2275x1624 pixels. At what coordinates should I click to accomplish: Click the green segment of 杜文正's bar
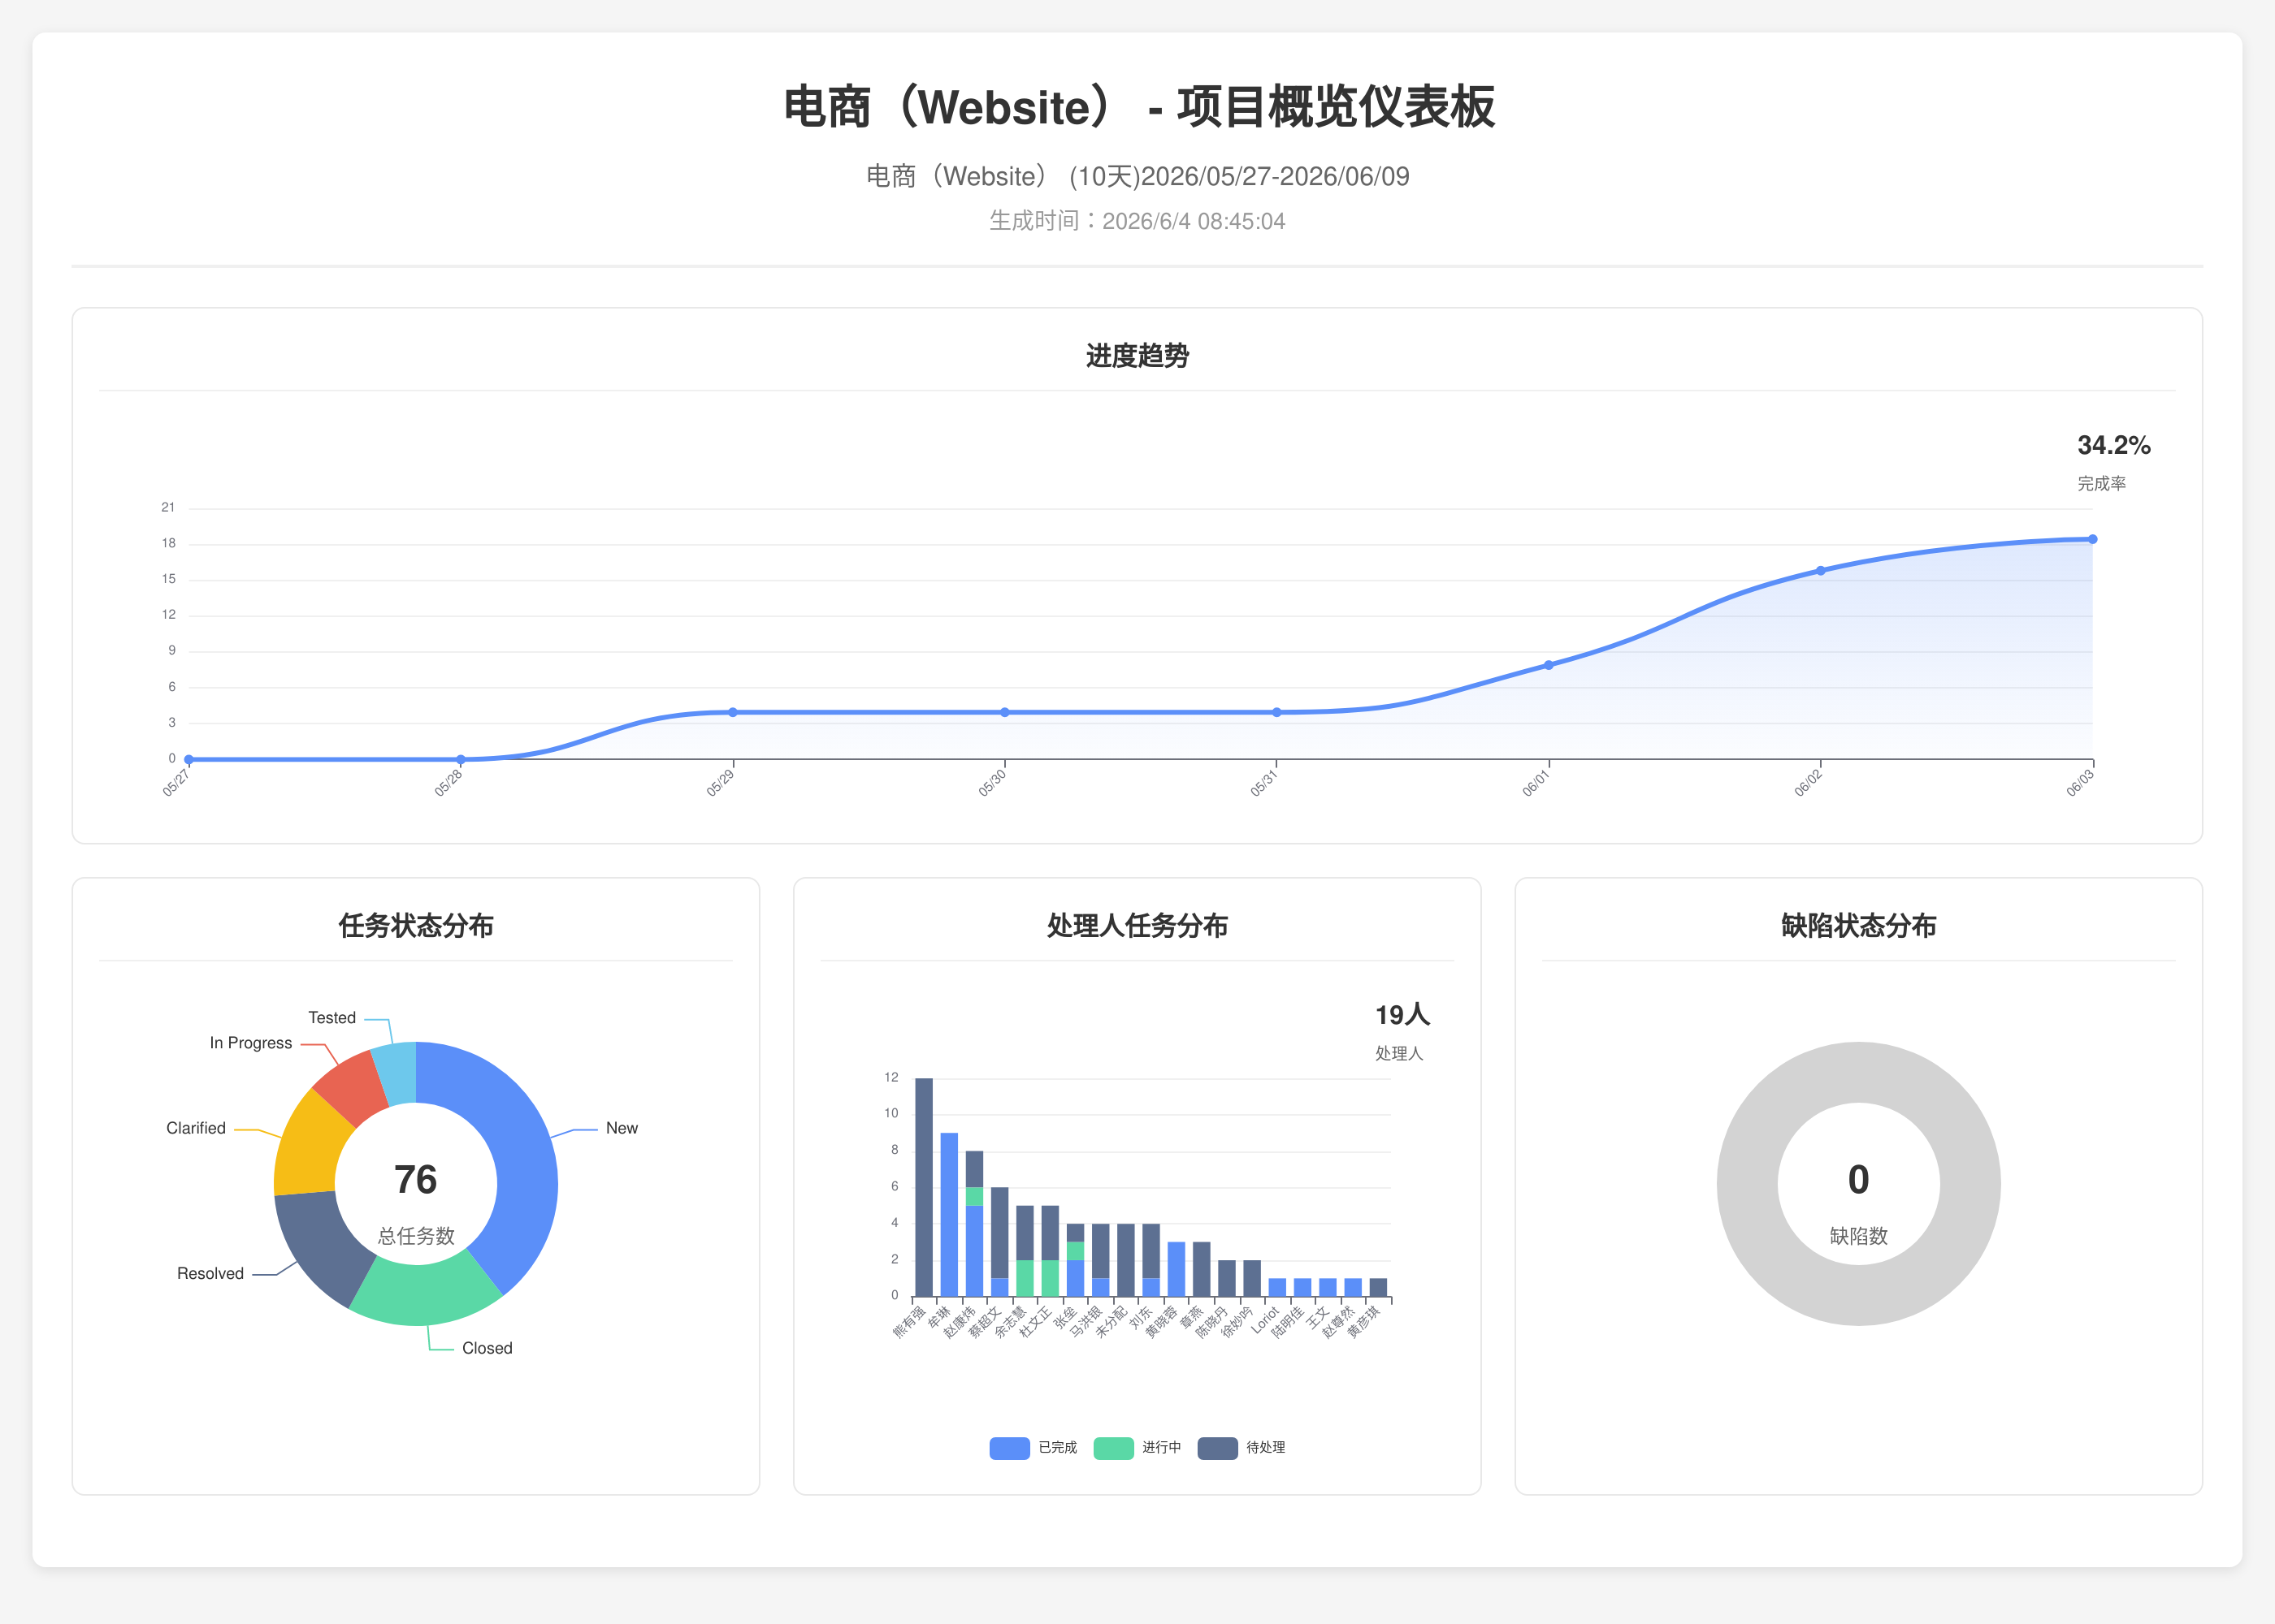(x=1051, y=1279)
